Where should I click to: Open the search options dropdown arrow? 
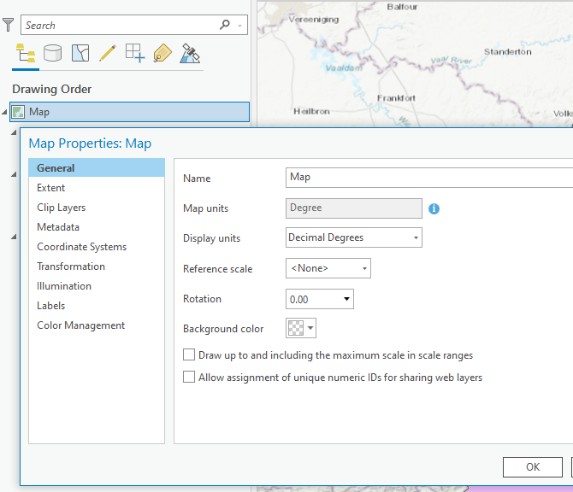[240, 25]
